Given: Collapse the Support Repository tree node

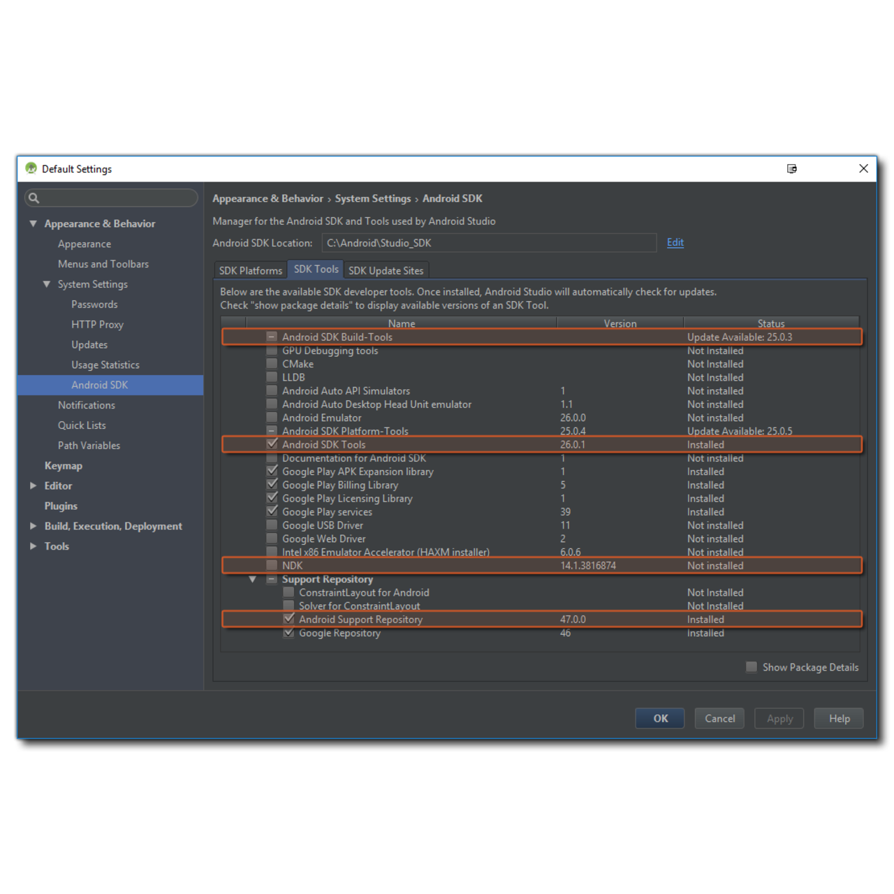Looking at the screenshot, I should (x=252, y=579).
